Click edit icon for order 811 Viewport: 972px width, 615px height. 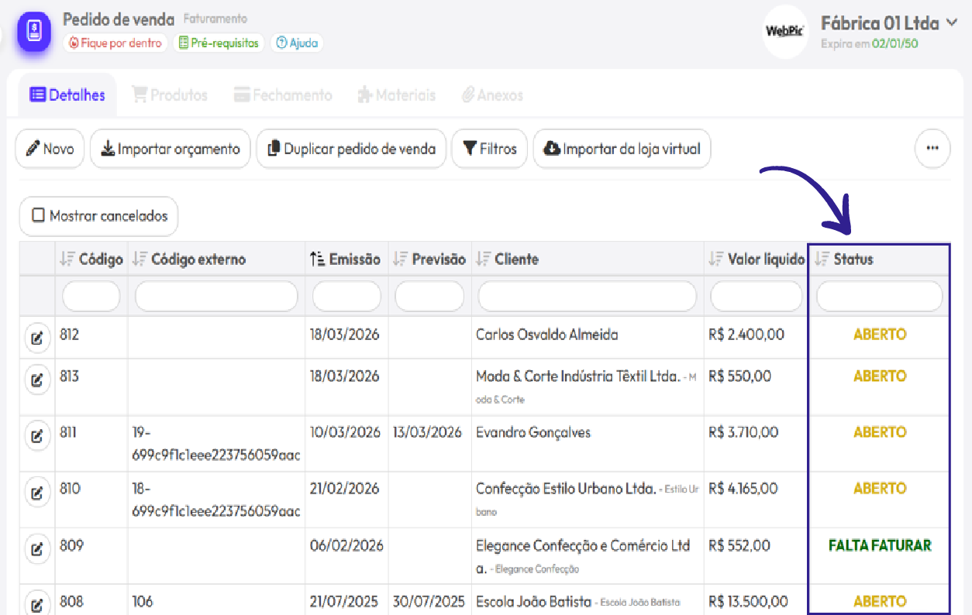pos(36,435)
